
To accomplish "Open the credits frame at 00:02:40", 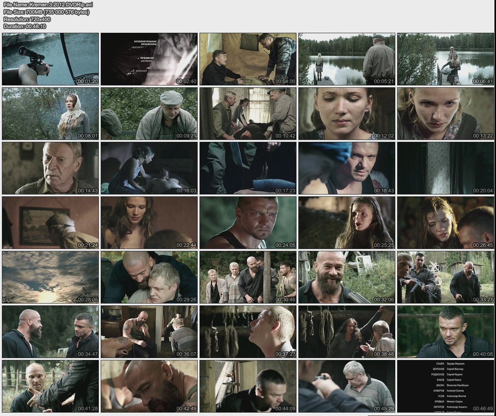I will [149, 59].
